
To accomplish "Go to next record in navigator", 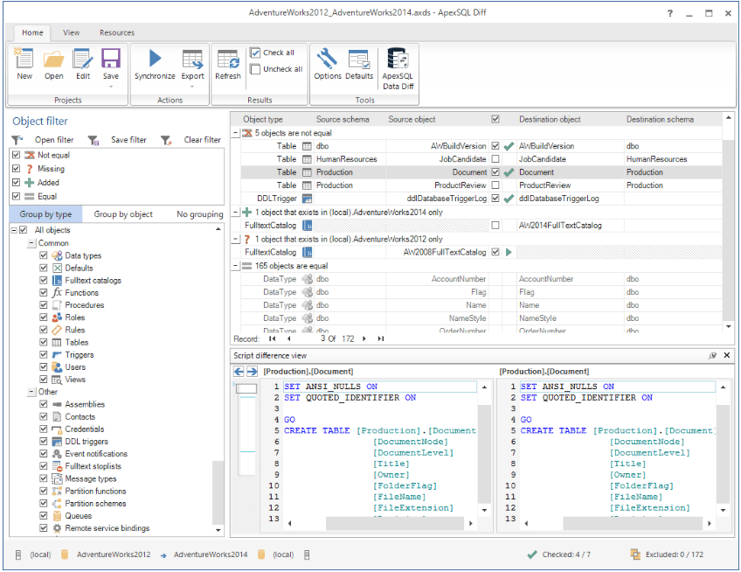I will [x=364, y=338].
